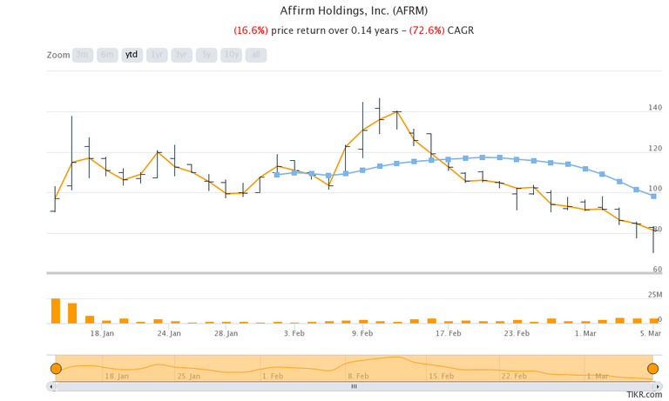Select the 3yr zoom range

(x=181, y=54)
